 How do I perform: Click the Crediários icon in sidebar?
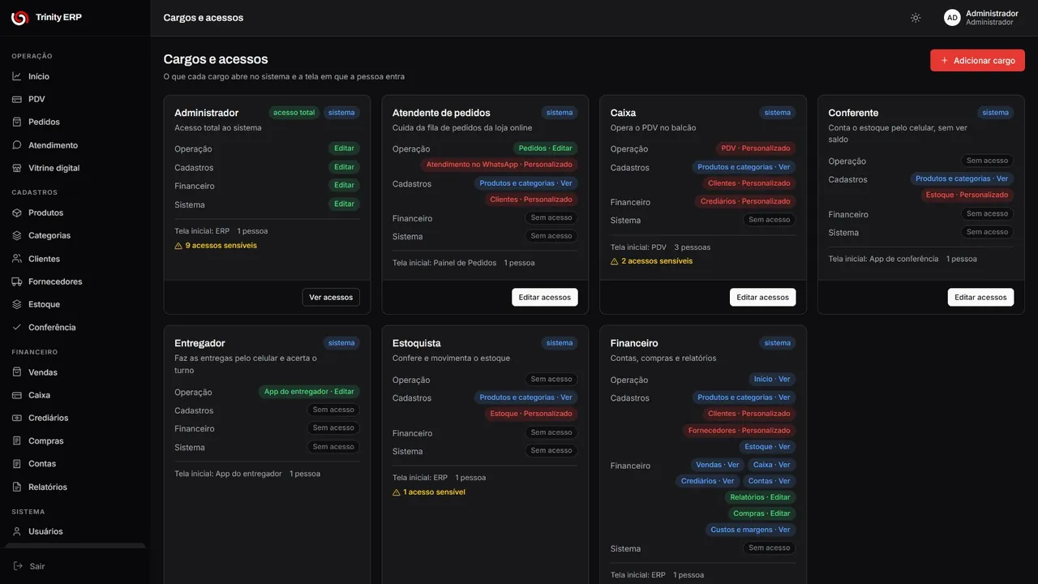click(x=17, y=418)
